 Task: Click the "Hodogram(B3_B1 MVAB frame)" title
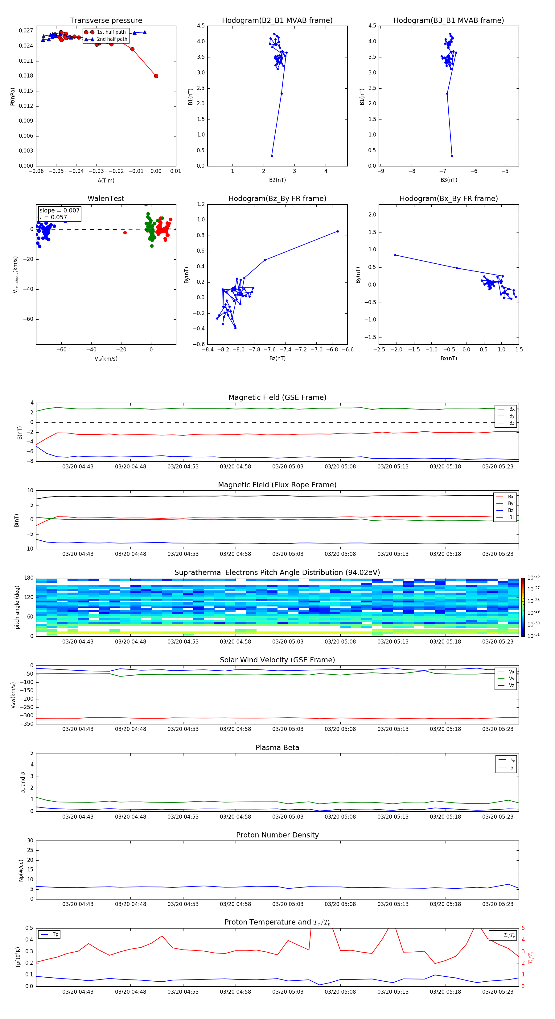pos(449,21)
